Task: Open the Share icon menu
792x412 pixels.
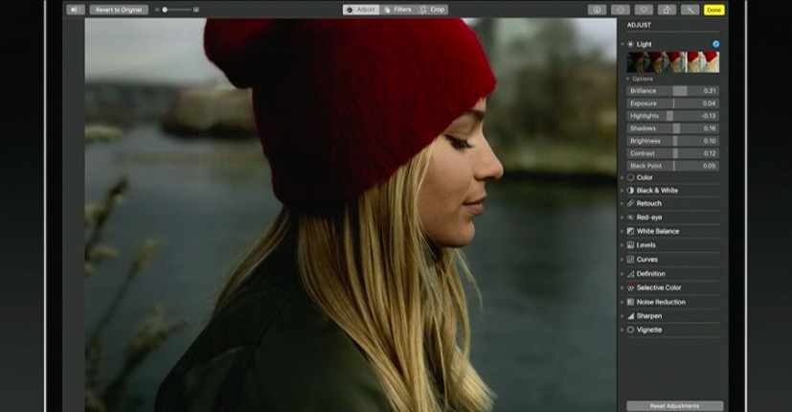Action: coord(666,10)
